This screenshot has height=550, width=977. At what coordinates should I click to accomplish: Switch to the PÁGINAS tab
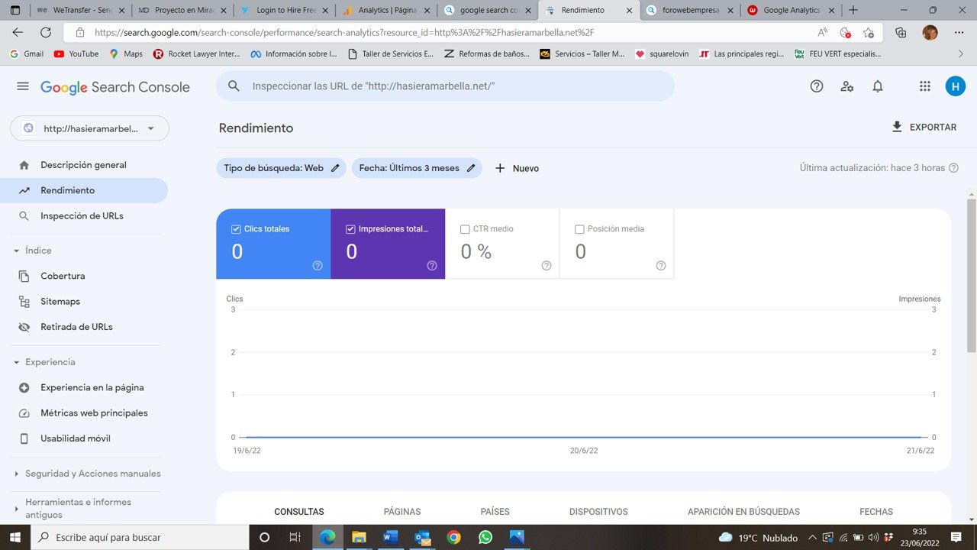(402, 512)
